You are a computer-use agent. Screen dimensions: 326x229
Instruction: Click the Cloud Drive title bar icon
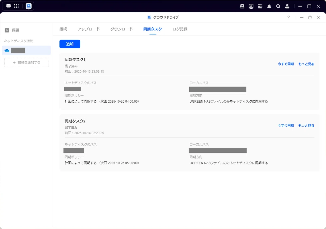coord(149,17)
